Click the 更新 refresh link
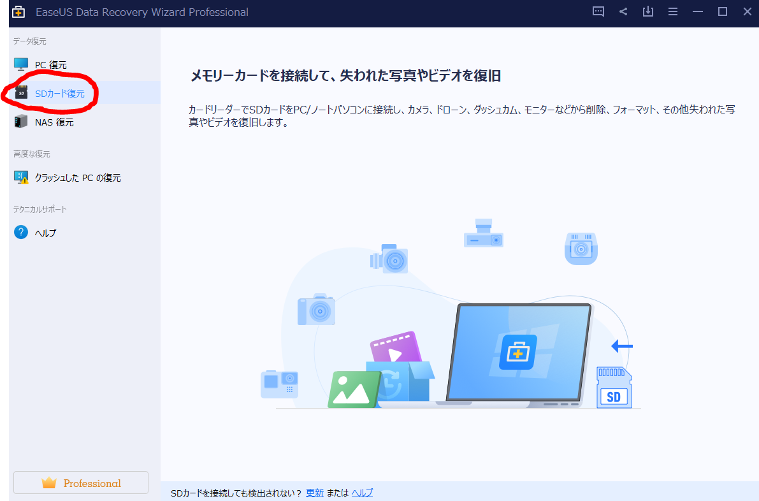The image size is (759, 501). 315,493
